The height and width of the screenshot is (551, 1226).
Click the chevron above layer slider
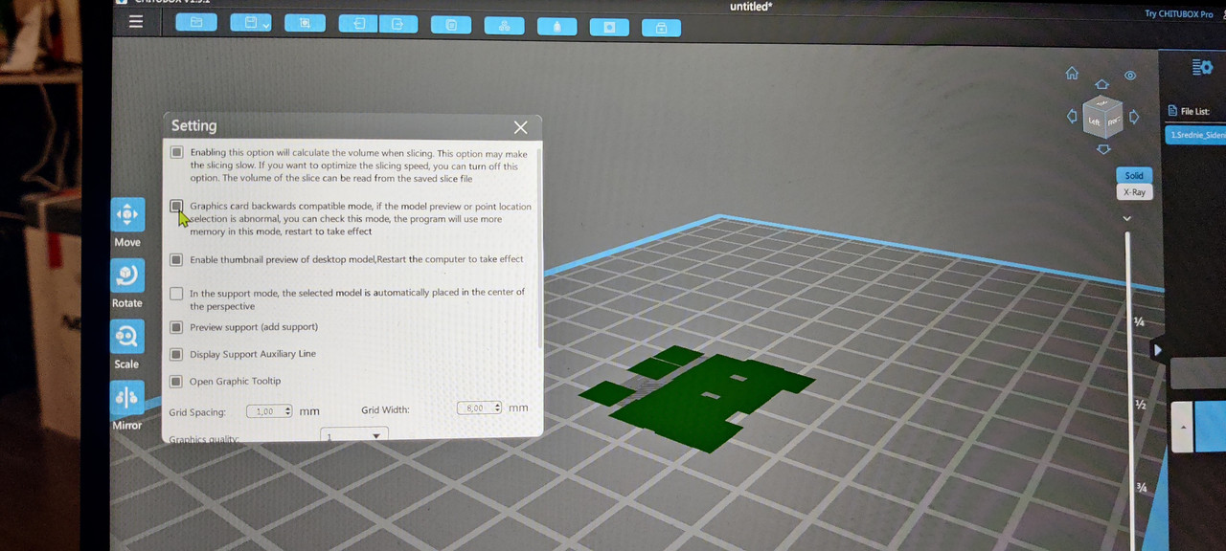(x=1127, y=218)
